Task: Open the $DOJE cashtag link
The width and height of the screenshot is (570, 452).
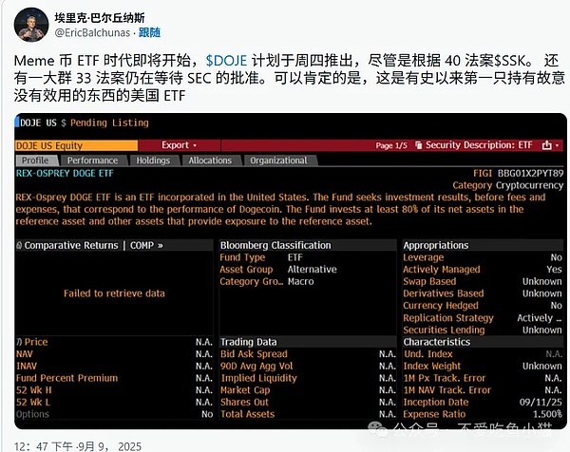Action: point(226,60)
